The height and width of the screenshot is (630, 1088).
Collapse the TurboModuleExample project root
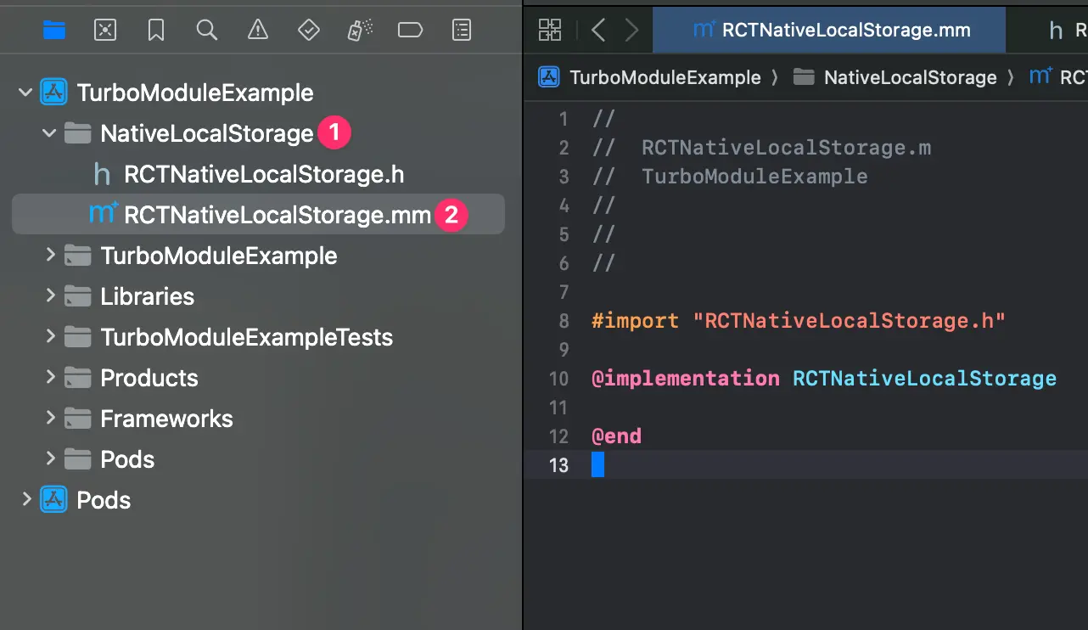pos(25,92)
